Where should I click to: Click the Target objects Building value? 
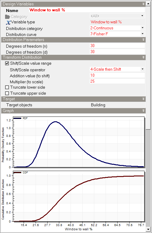tap(98, 105)
